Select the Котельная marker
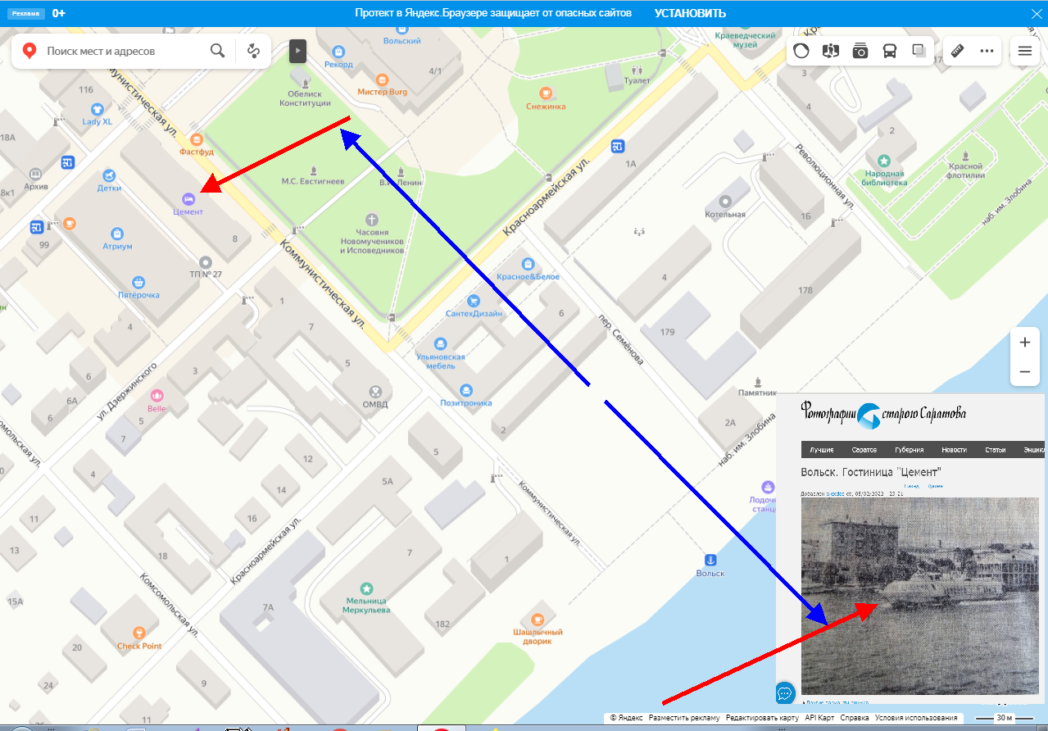The height and width of the screenshot is (731, 1048). tap(725, 202)
